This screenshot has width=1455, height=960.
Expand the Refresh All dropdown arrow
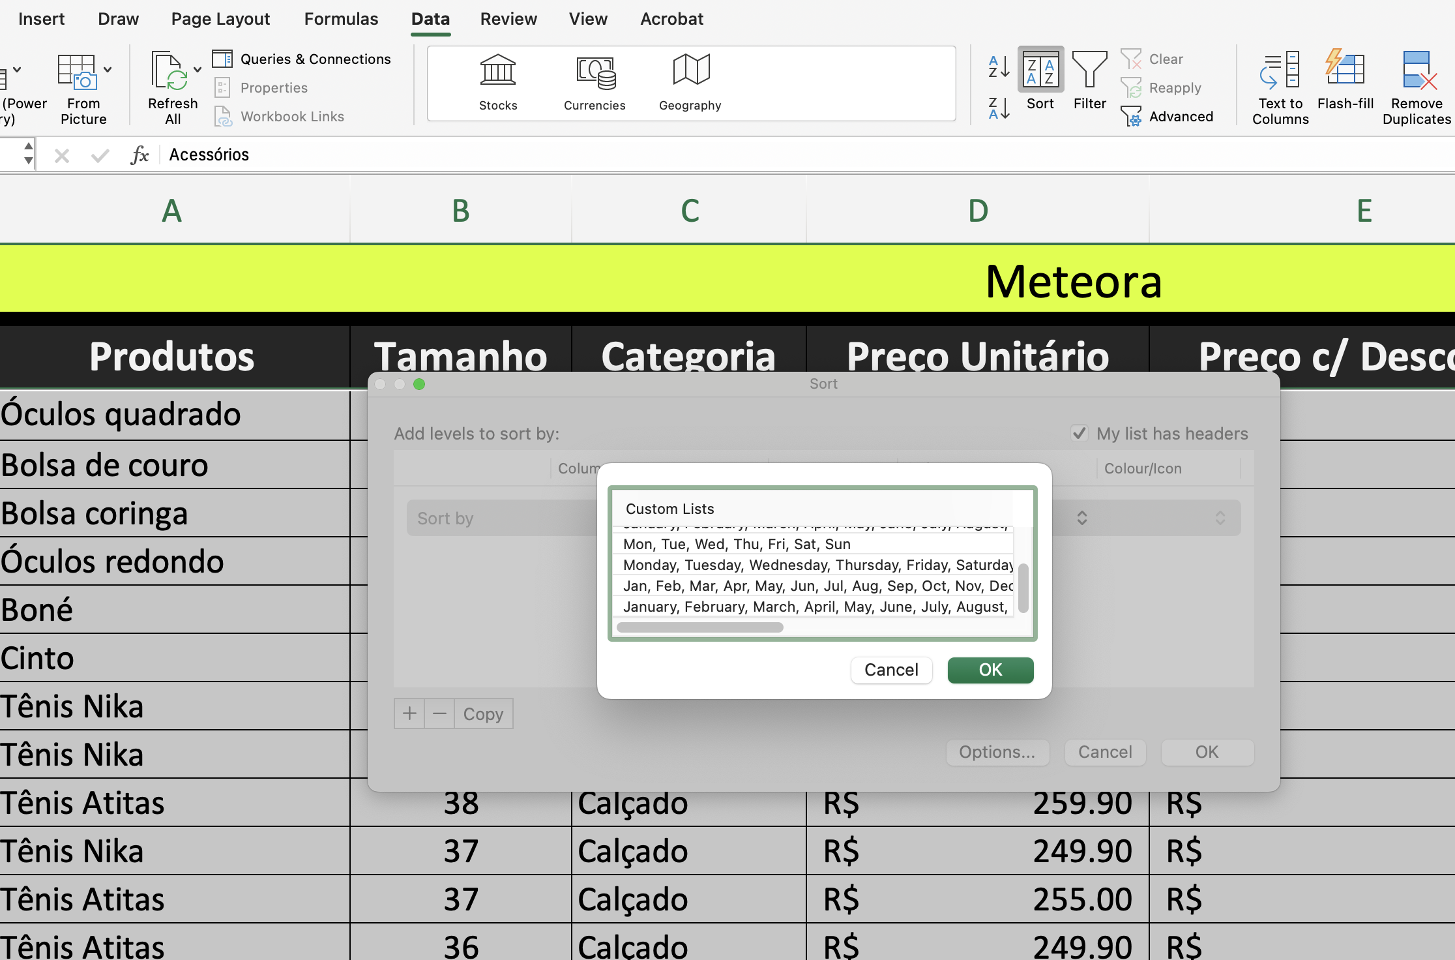[198, 69]
